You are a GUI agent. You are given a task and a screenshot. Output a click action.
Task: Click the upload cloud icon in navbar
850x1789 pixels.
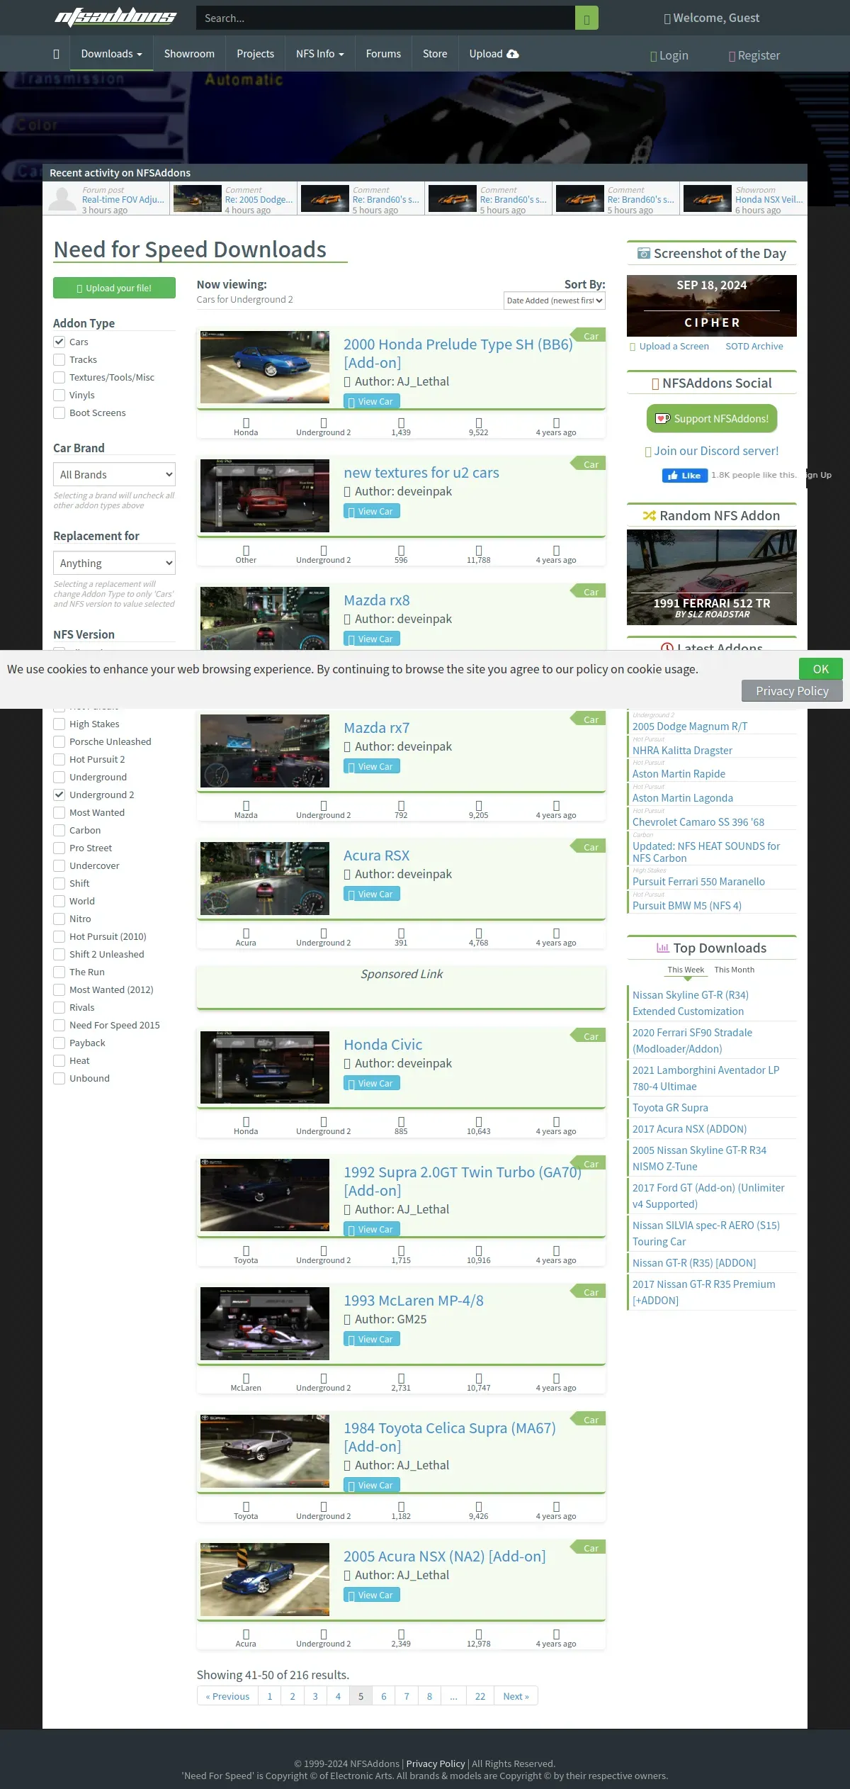[x=513, y=54]
